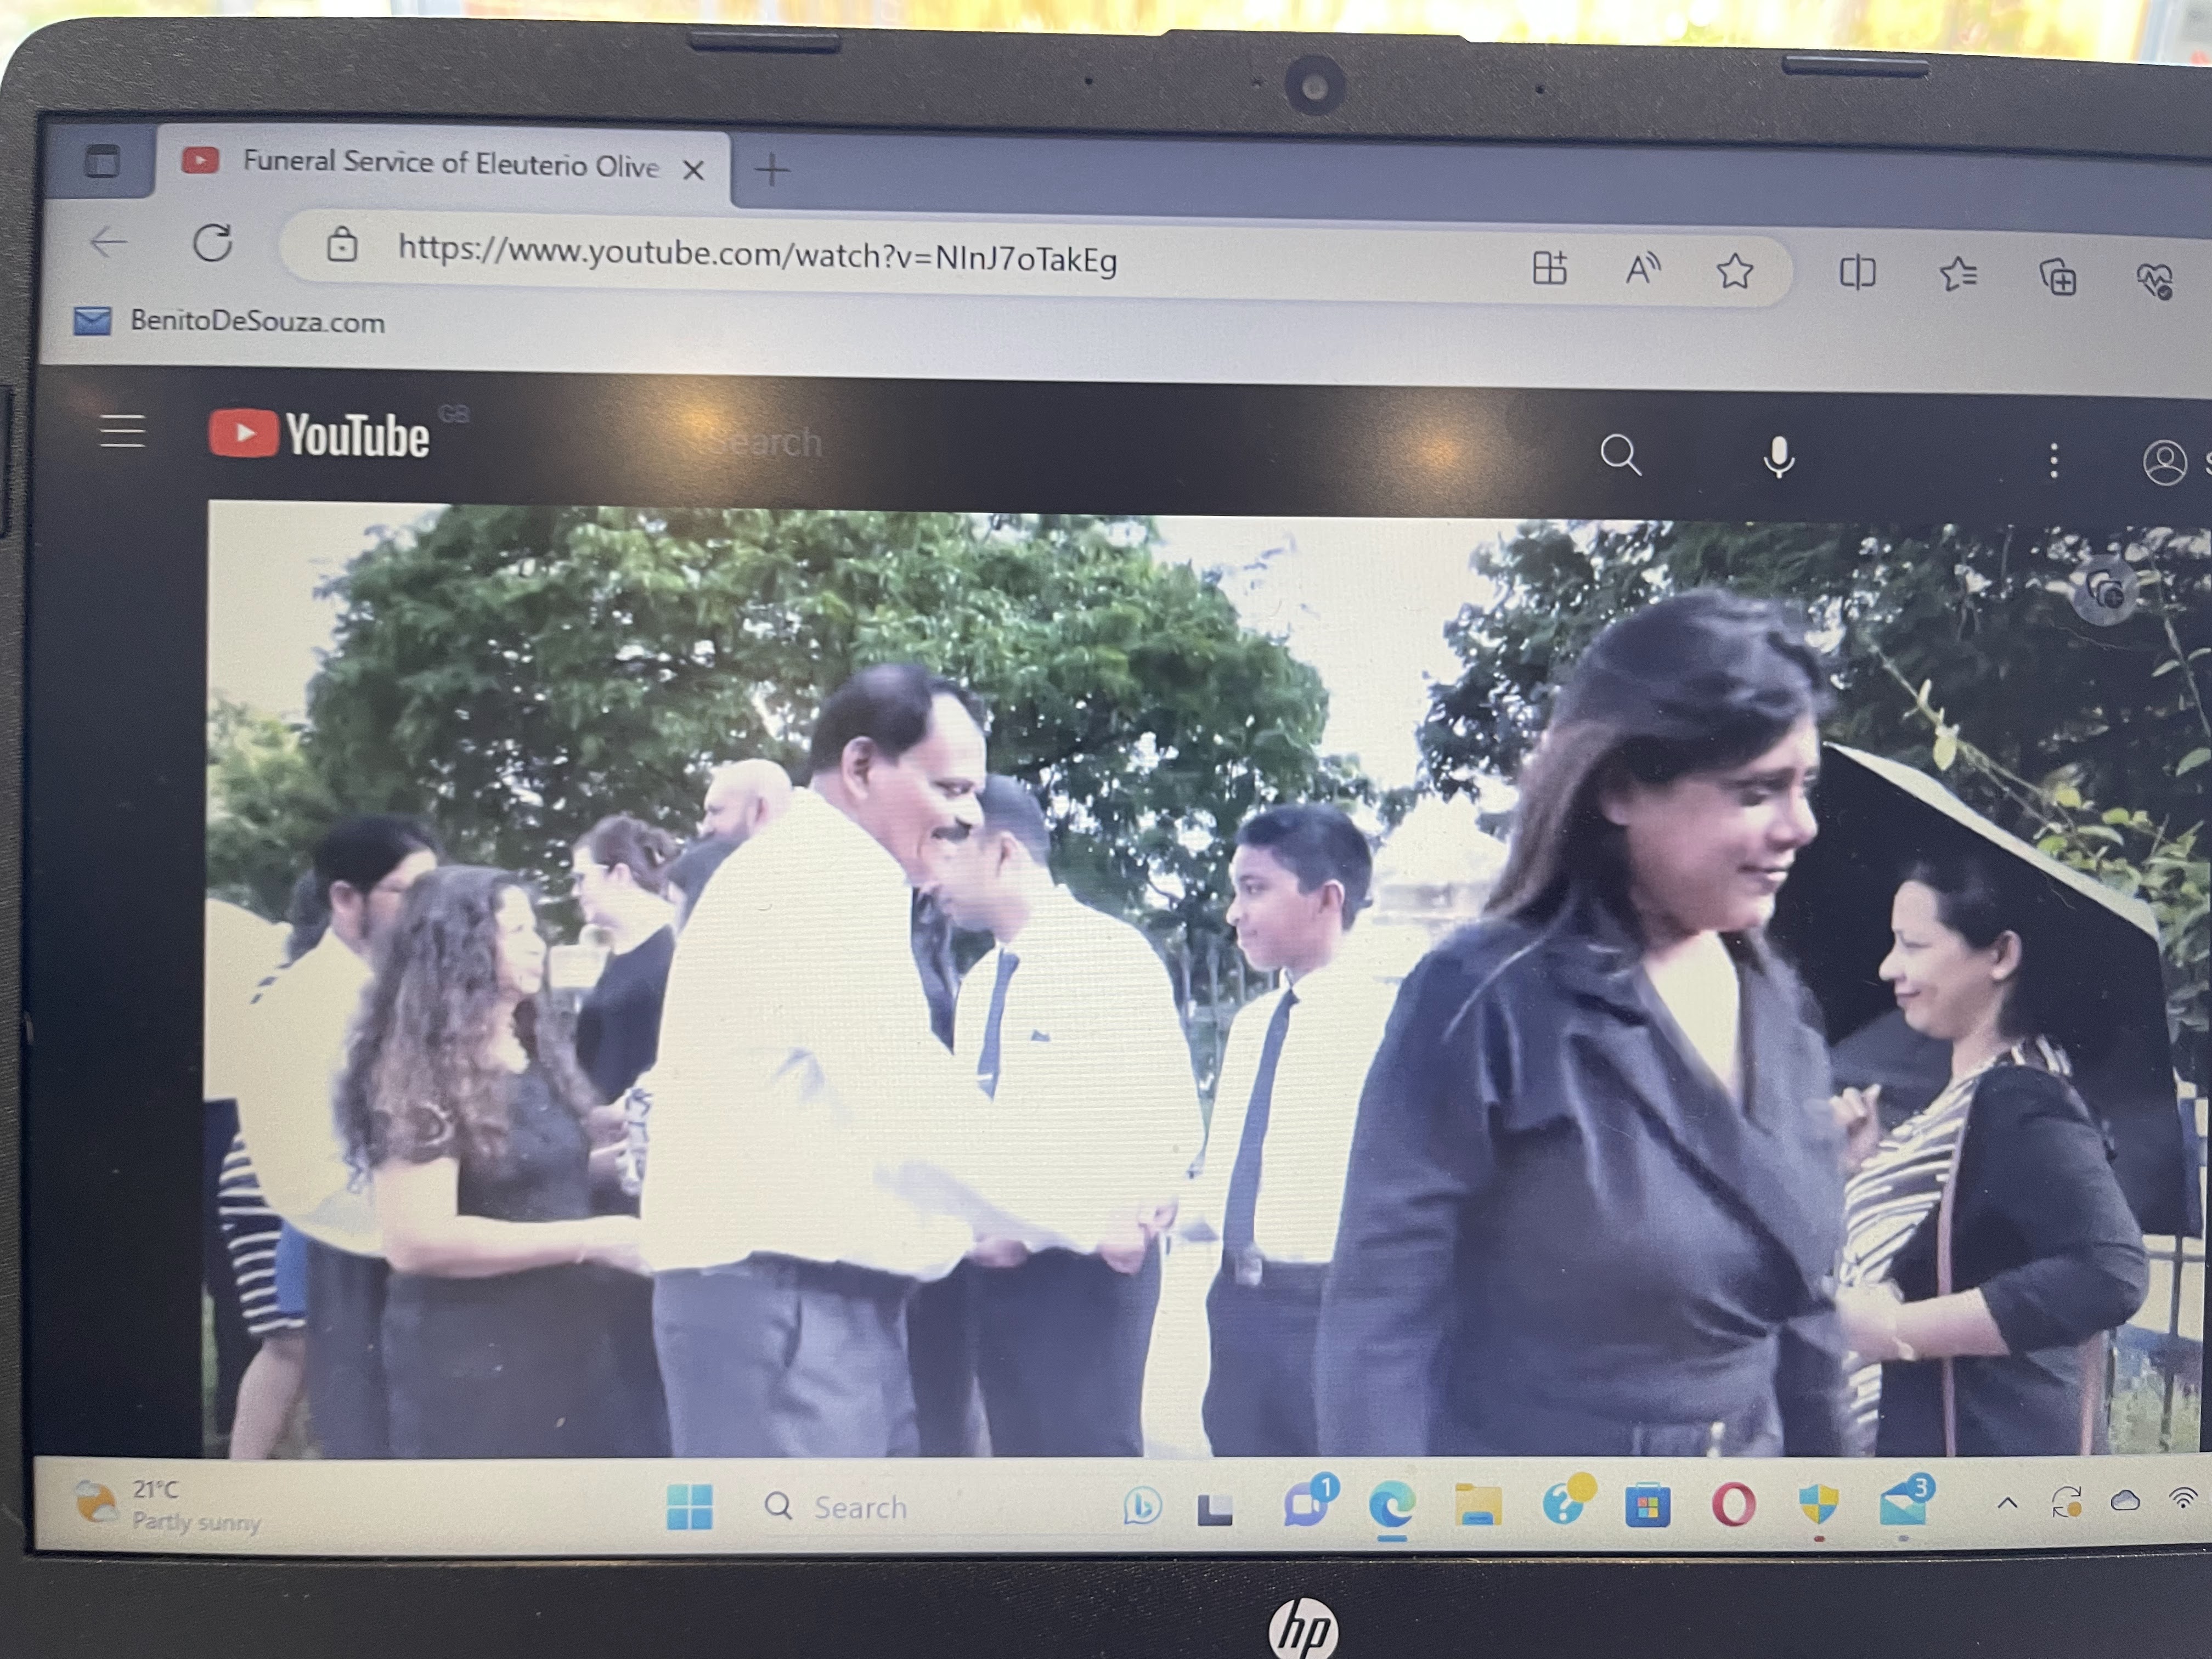Click the browser refresh button
The width and height of the screenshot is (2212, 1659).
pos(213,243)
